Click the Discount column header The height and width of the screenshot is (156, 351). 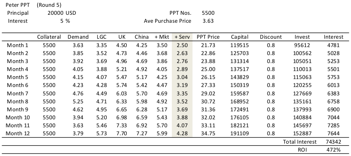(x=271, y=37)
